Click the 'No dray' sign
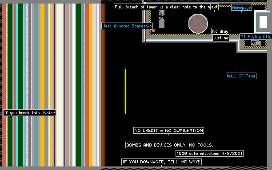Viewport: 272px width, 170px height. coord(220,31)
